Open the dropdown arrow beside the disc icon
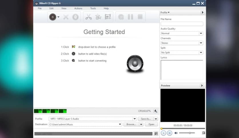 (58, 17)
